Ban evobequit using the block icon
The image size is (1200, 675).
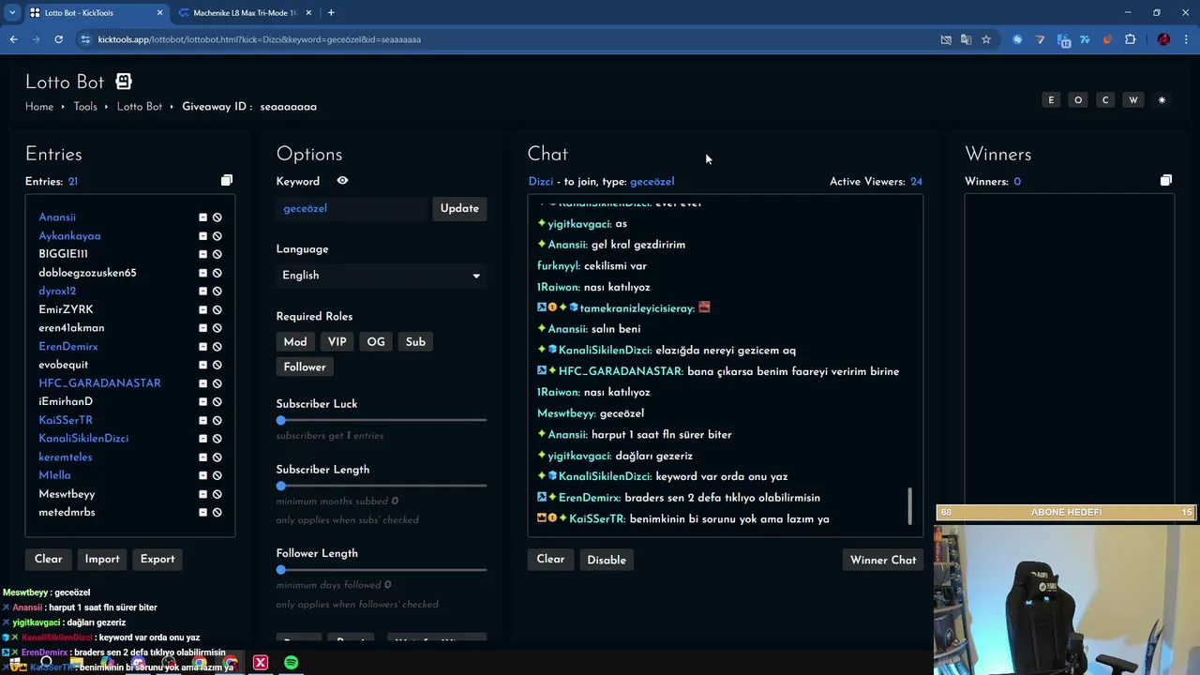pyautogui.click(x=217, y=365)
